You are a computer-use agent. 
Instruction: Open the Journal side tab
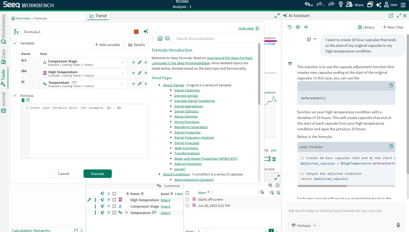(4, 103)
